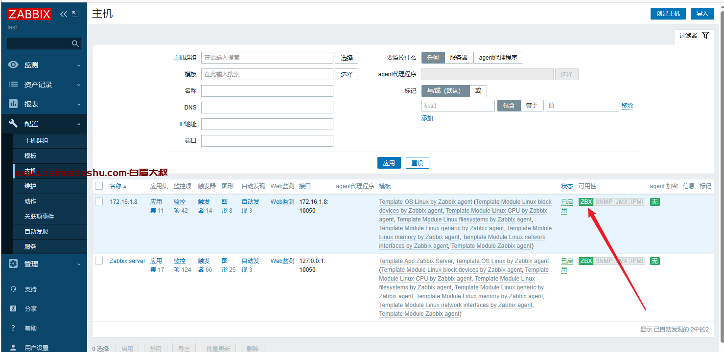Viewport: 724px width, 352px height.
Task: Toggle the 过滤器 tab
Action: tap(694, 36)
